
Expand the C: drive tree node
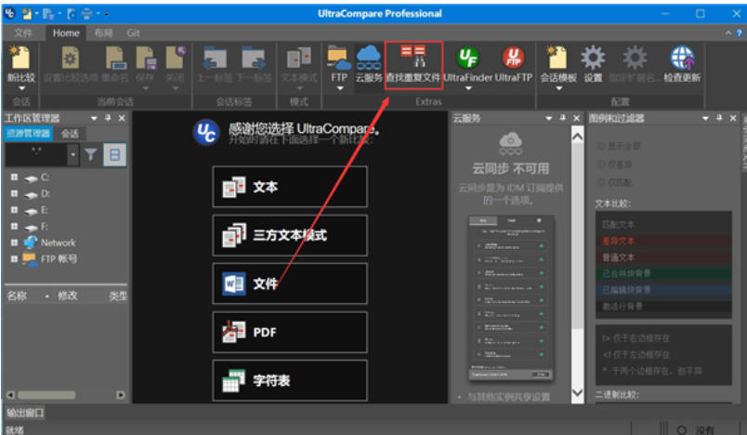point(14,178)
